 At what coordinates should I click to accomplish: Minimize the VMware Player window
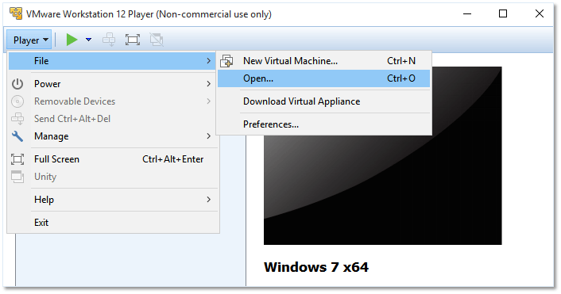(467, 14)
